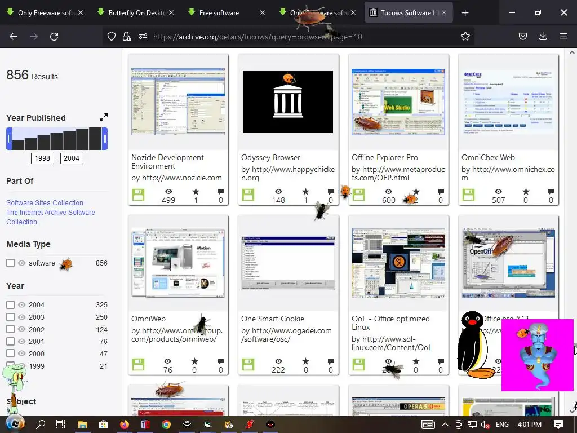Open Task View from taskbar

(61, 425)
